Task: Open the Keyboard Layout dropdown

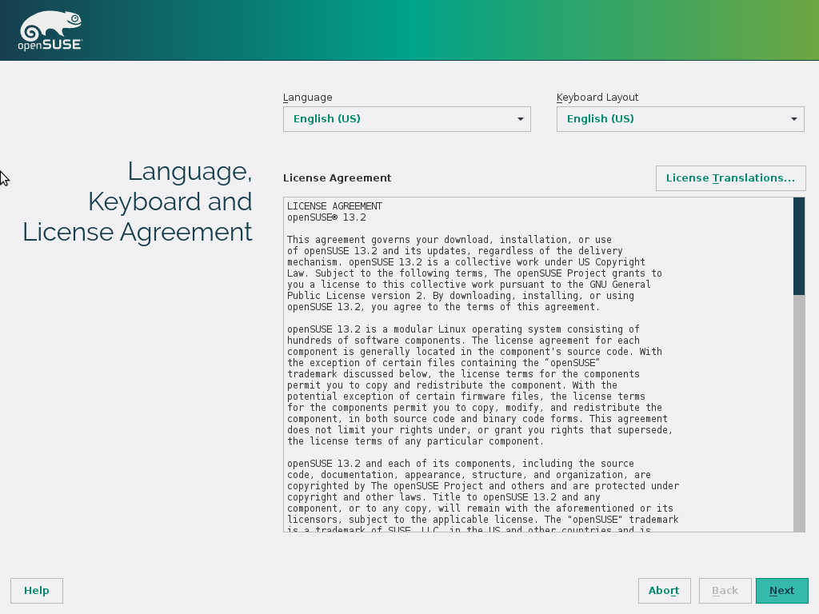Action: [680, 119]
